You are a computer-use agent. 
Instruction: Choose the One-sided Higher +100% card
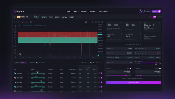click(133, 37)
